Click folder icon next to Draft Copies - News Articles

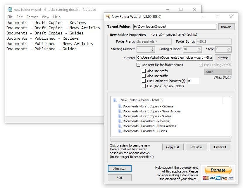point(120,111)
